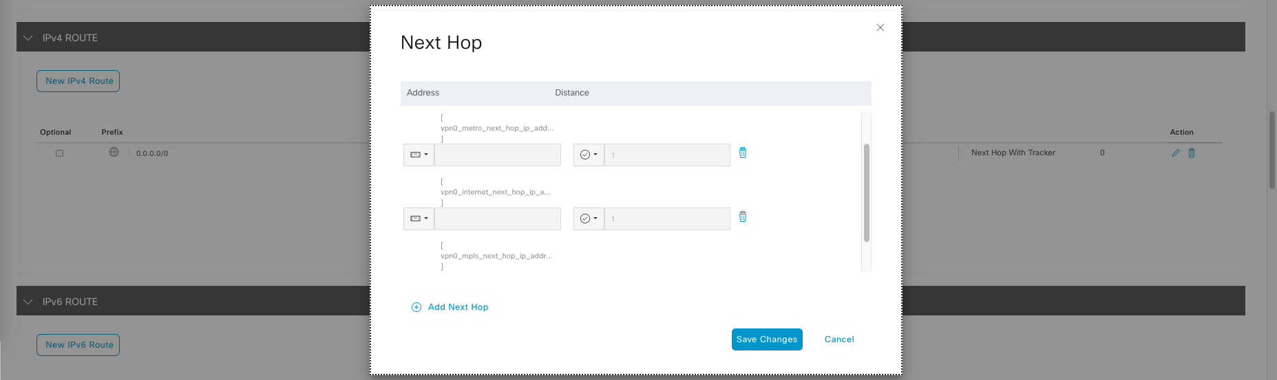Click the New IPv6 Route button
The height and width of the screenshot is (380, 1277).
tap(78, 345)
